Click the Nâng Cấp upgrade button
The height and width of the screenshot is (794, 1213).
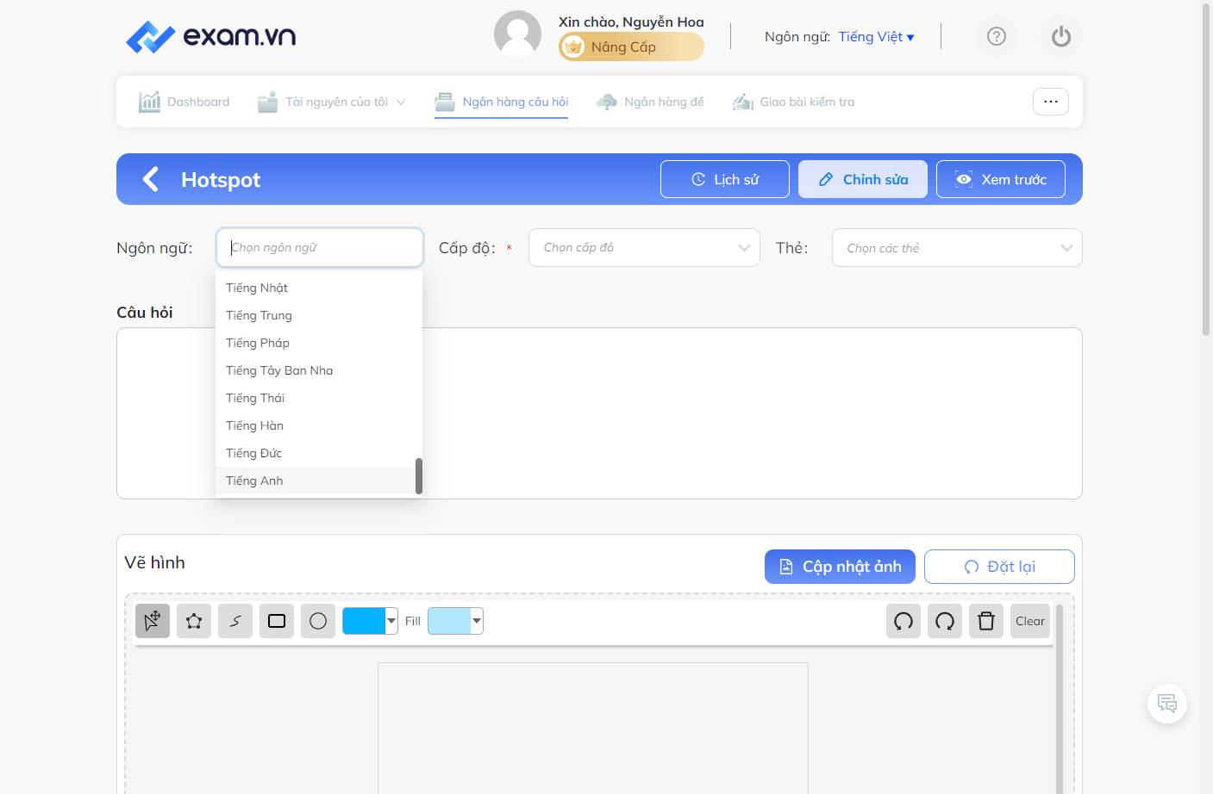tap(631, 47)
